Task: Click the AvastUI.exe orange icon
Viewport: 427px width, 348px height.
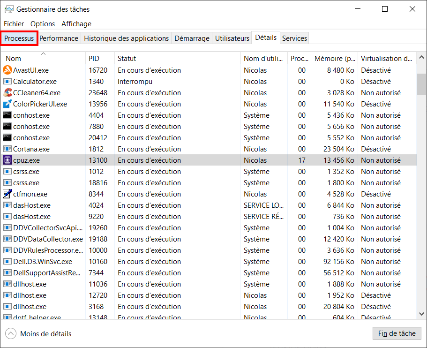Action: (7, 70)
